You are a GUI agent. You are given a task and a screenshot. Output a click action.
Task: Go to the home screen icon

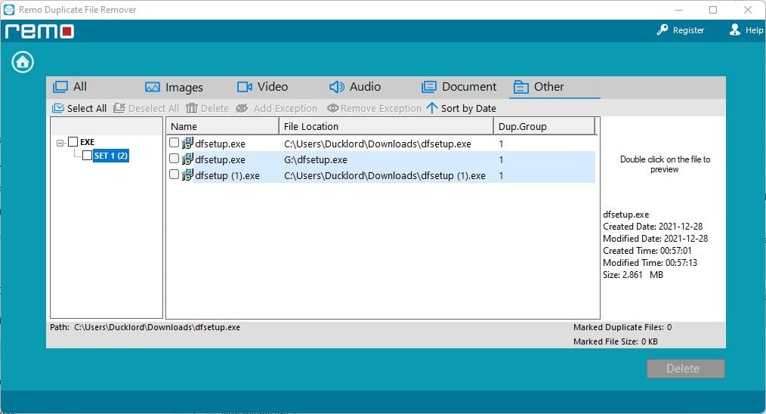pyautogui.click(x=23, y=62)
